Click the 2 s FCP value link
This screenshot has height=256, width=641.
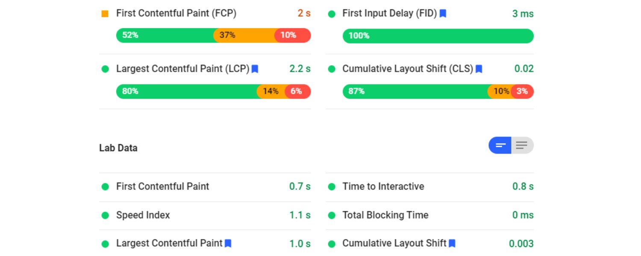[304, 13]
